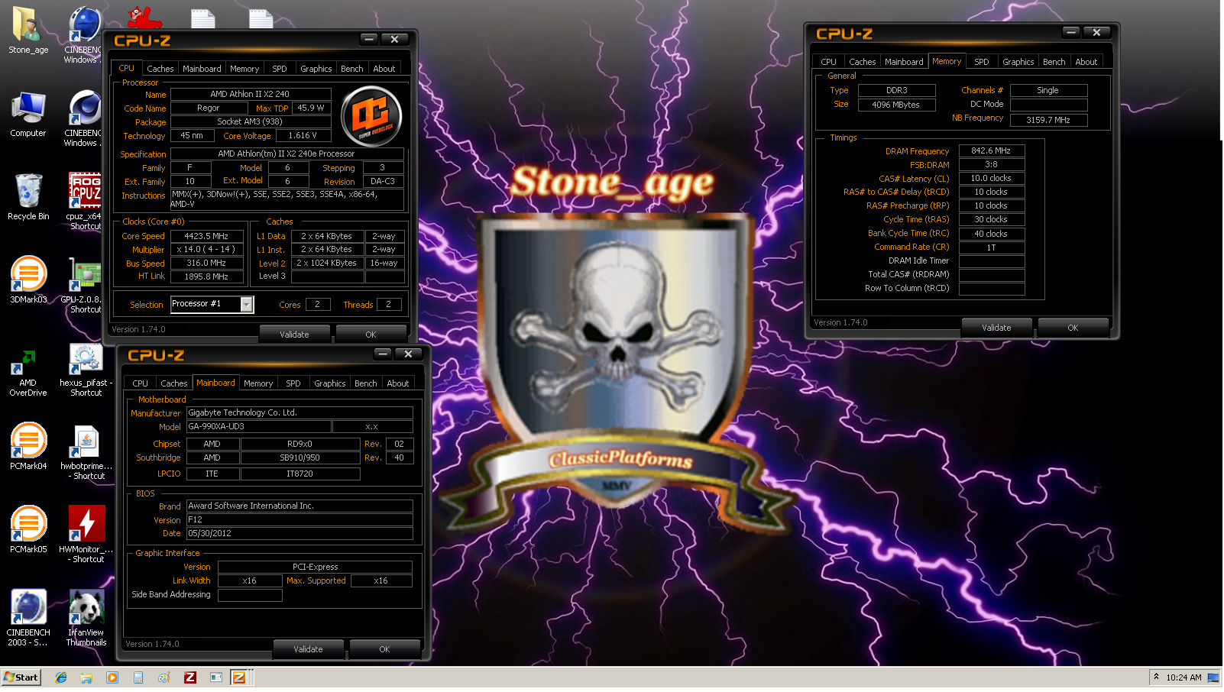Open IrfanView Thumbnails
This screenshot has height=692, width=1224.
[x=86, y=618]
